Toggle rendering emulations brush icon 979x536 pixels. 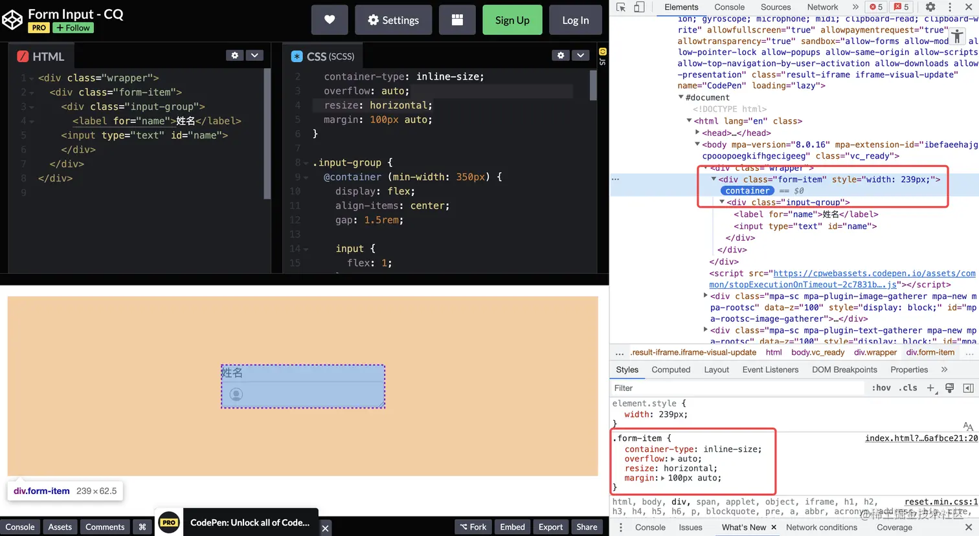pos(950,388)
